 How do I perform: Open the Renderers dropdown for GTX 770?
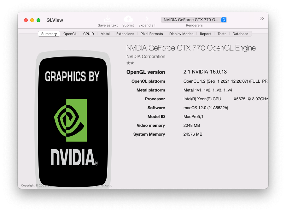pos(194,20)
